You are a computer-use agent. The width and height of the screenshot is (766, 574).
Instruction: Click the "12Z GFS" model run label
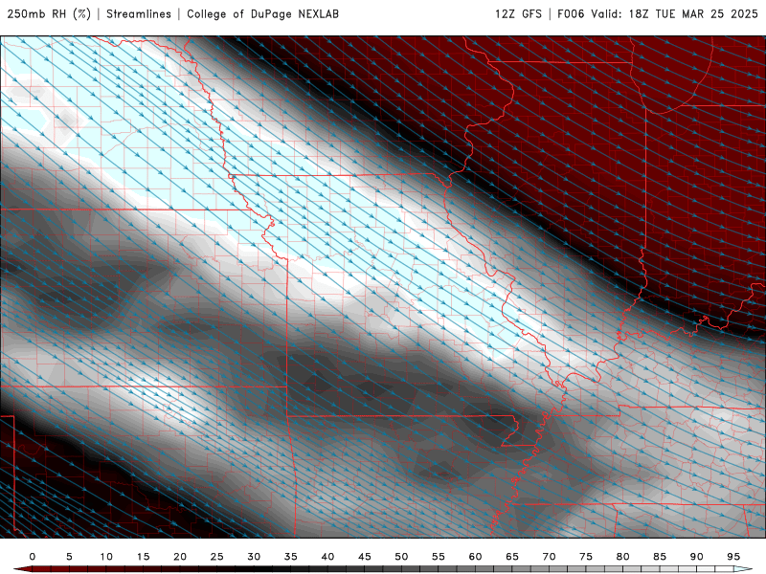pyautogui.click(x=518, y=14)
